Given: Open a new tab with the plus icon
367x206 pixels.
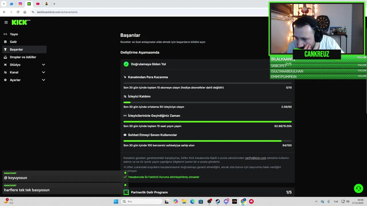Looking at the screenshot, I should pos(54,4).
